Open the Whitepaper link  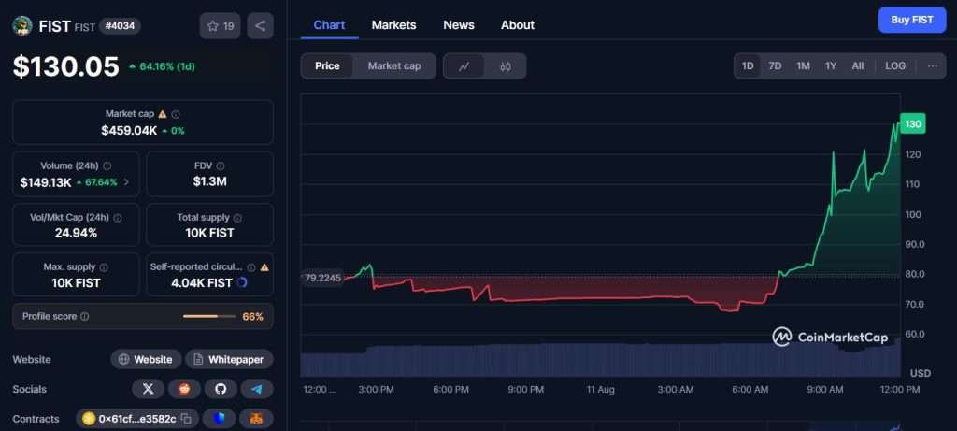[x=229, y=359]
